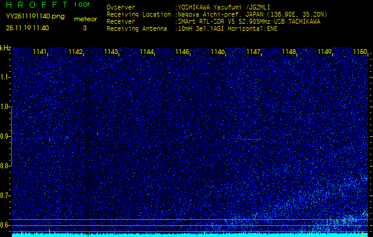Click the 0.6 kHz frequency label
The image size is (373, 237).
(5, 225)
